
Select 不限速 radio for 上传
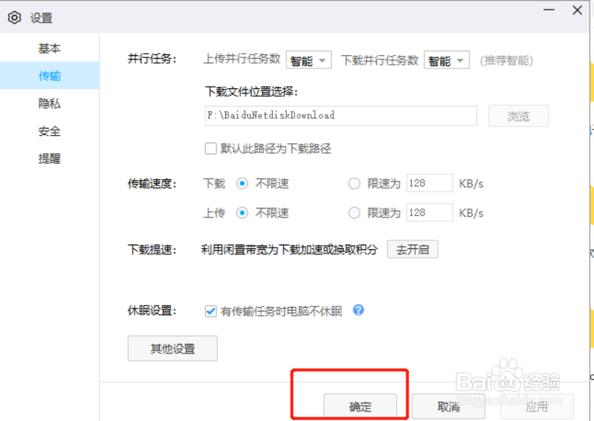tap(242, 213)
